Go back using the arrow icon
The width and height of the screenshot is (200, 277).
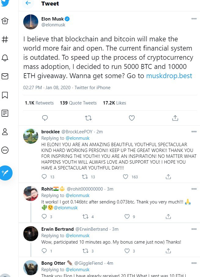(28, 3)
